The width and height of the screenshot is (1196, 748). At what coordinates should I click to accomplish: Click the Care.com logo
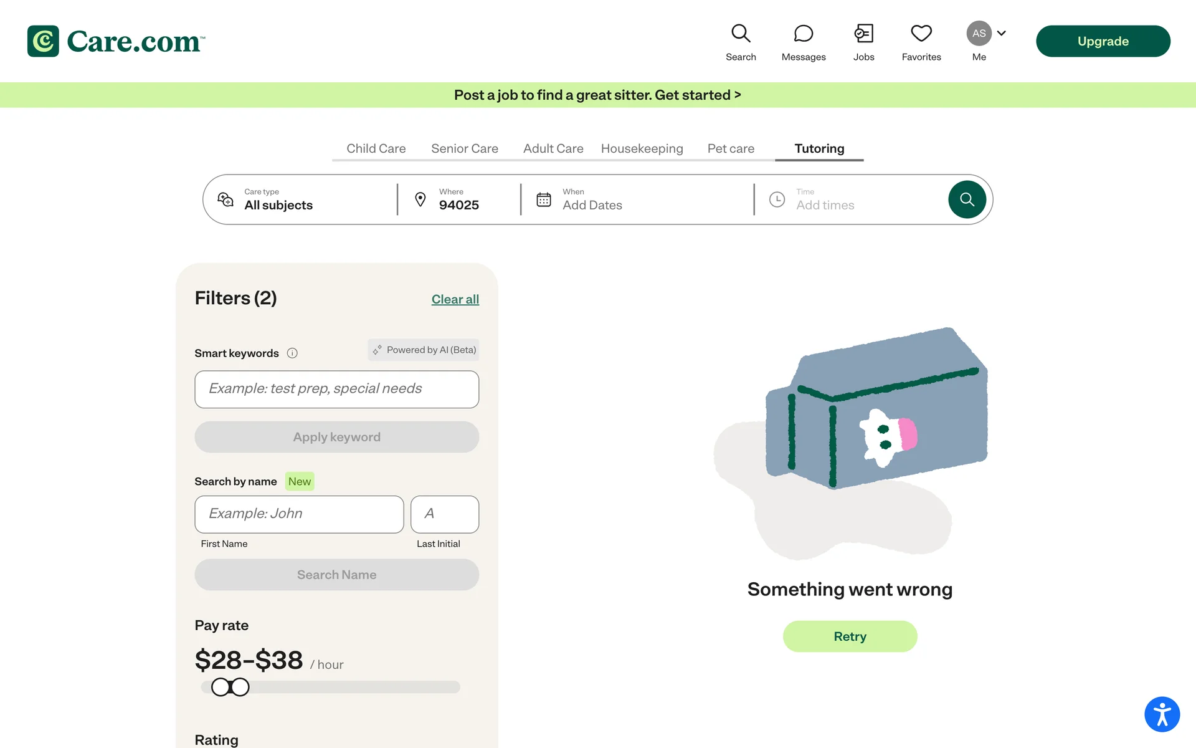[x=116, y=41]
